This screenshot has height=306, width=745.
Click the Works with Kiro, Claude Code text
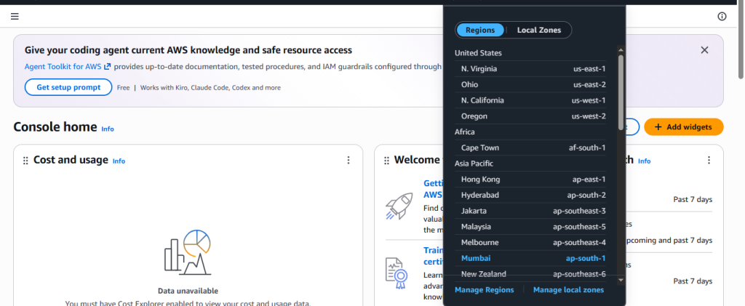[210, 88]
